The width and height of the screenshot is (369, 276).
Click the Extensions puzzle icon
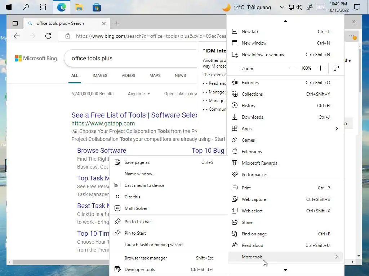coord(235,151)
